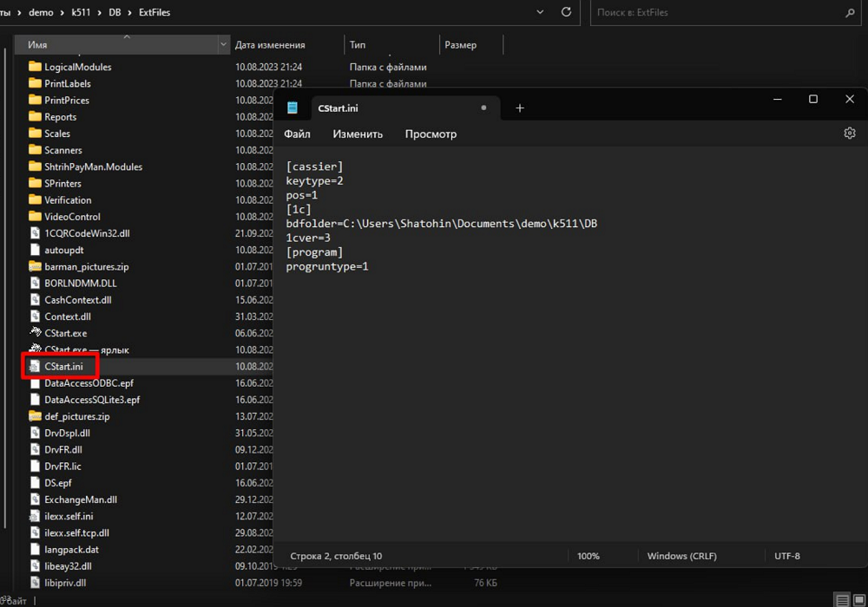The image size is (868, 607).
Task: Add a new Notepad tab
Action: (x=520, y=108)
